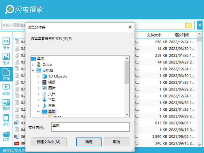The image size is (204, 153).
Task: Select the row dated 2022/05/17
Action: [x=104, y=130]
